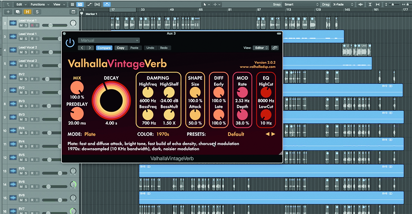The width and height of the screenshot is (412, 214).
Task: Click the Copy button in plugin header
Action: coord(121,48)
